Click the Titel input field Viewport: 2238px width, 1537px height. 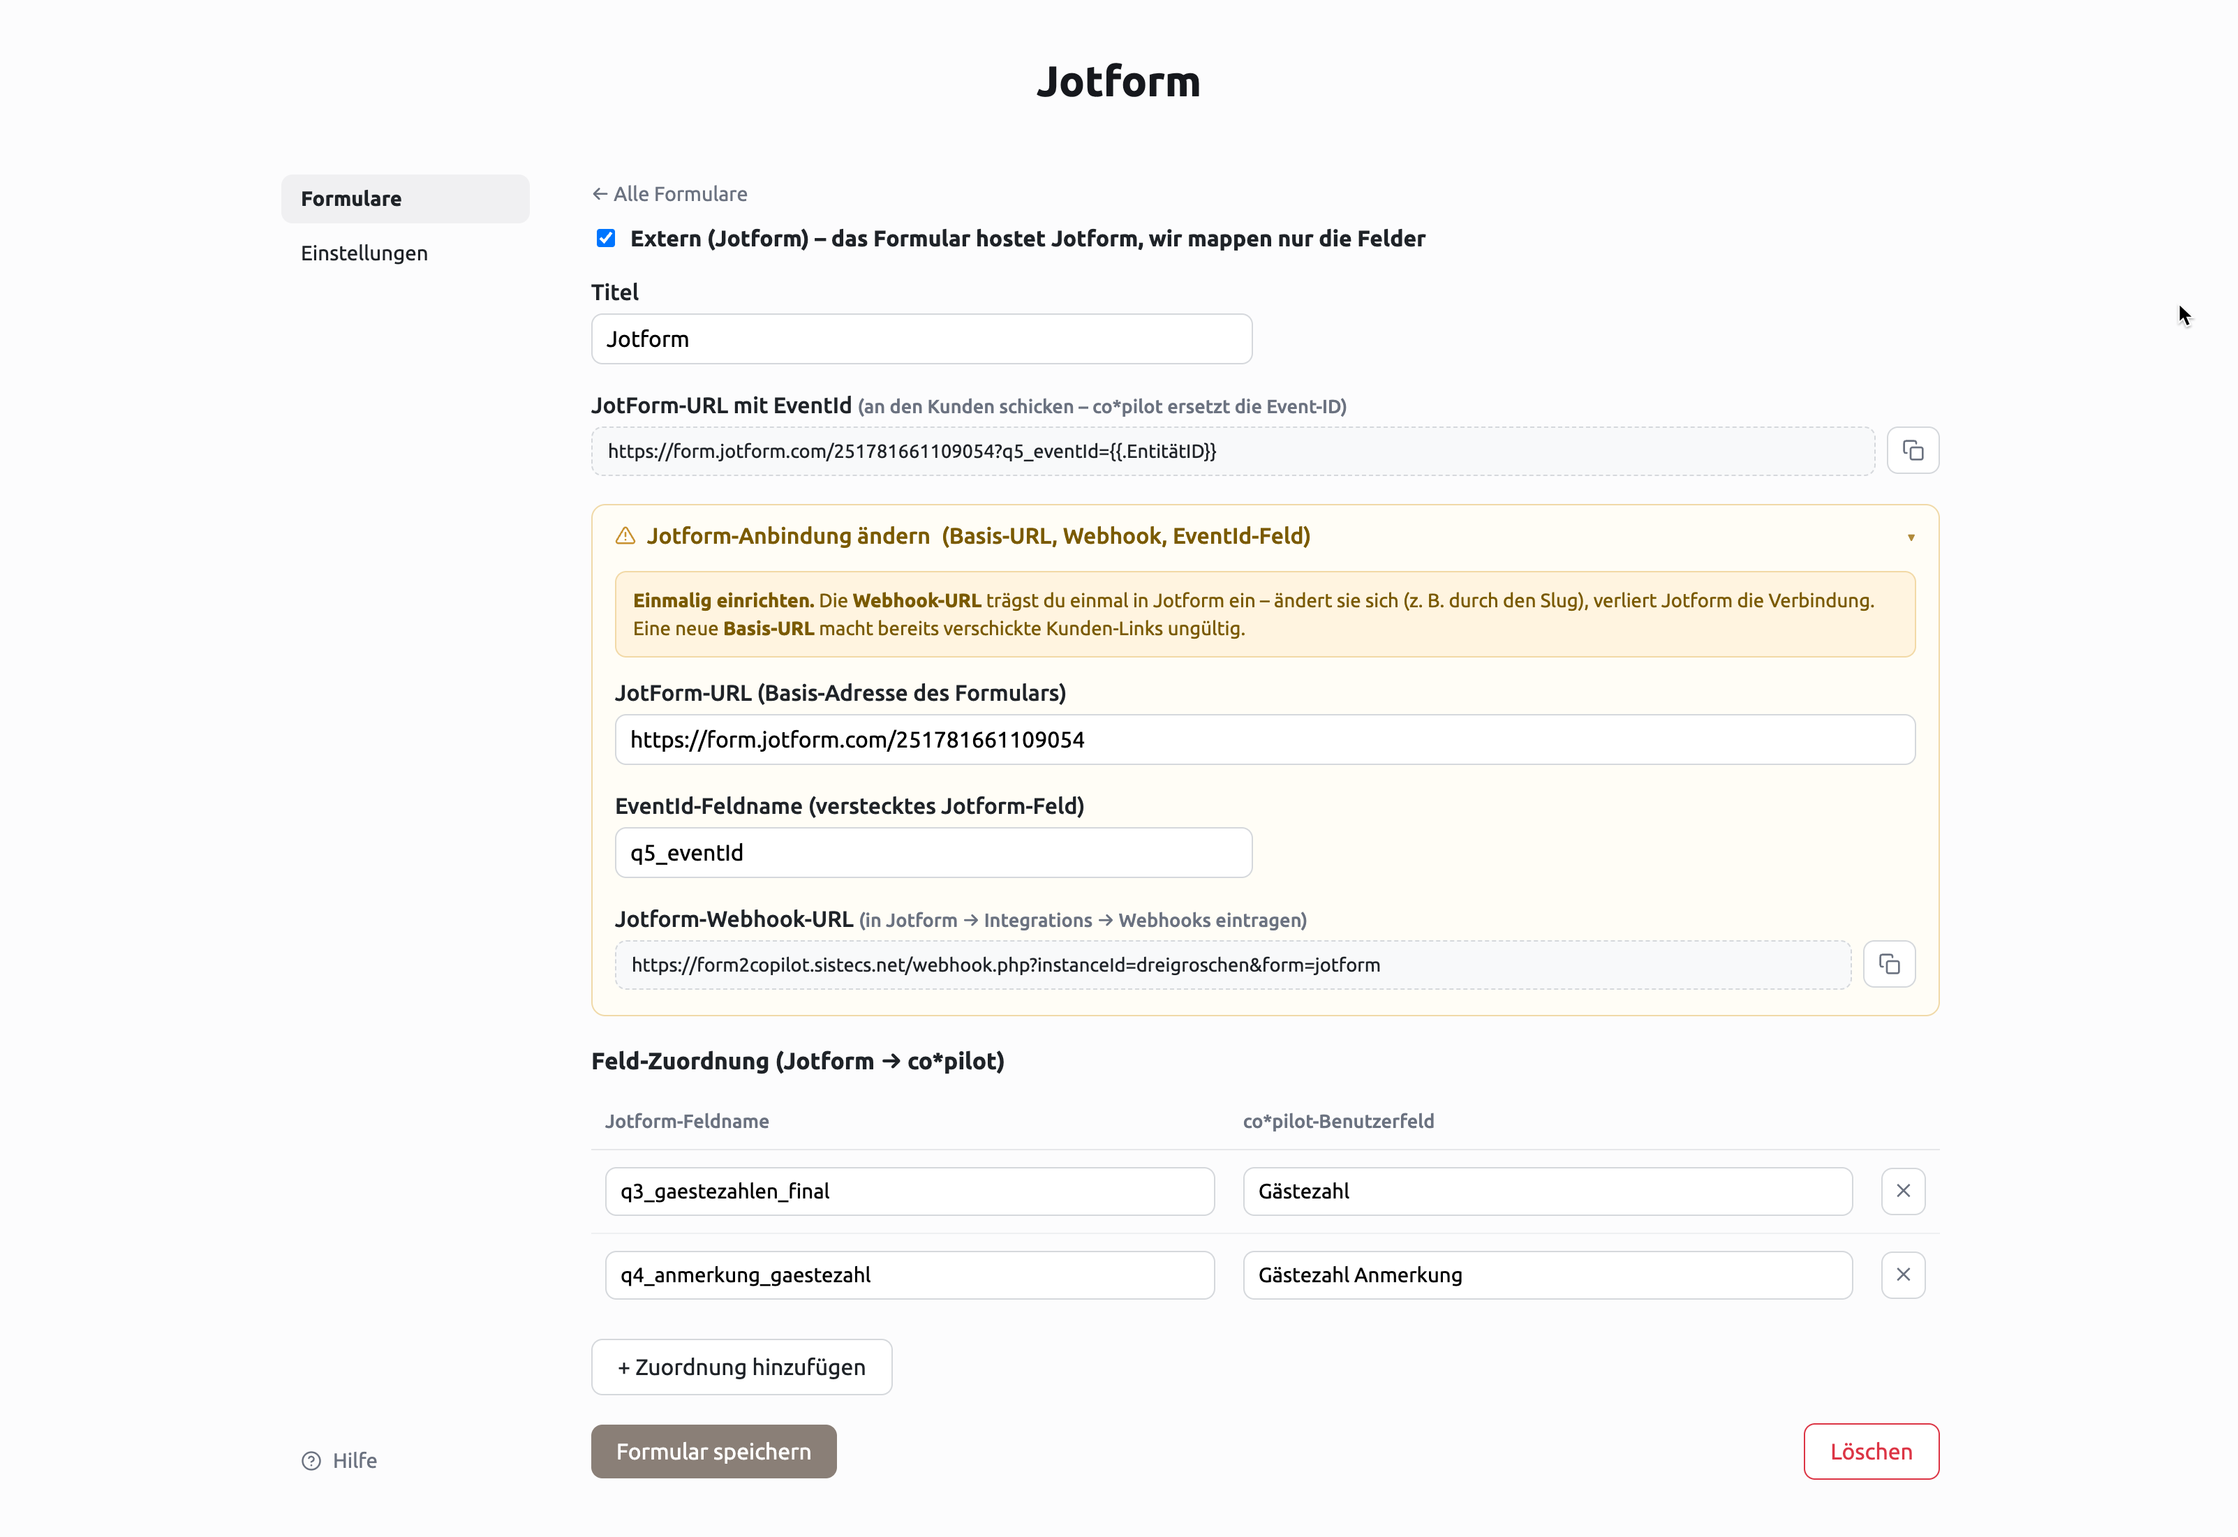point(921,339)
